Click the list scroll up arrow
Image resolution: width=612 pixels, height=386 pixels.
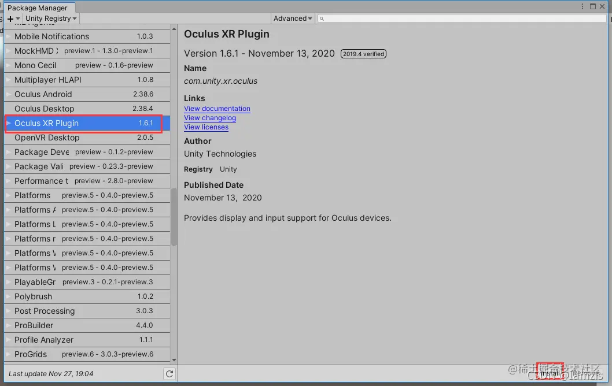click(x=174, y=29)
